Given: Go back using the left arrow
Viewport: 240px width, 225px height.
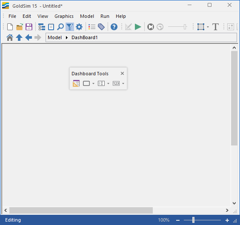Looking at the screenshot, I should pyautogui.click(x=29, y=37).
